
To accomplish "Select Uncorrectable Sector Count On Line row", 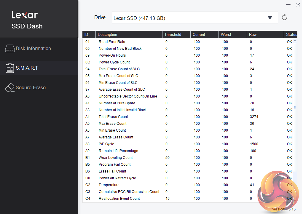I will (x=188, y=96).
